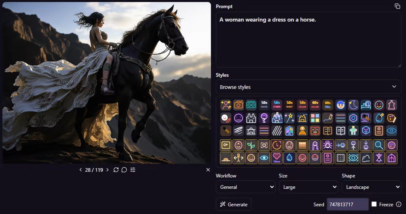Viewport: 406px width, 214px height.
Task: Apply the pink dress mannequin style icon
Action: (x=391, y=105)
